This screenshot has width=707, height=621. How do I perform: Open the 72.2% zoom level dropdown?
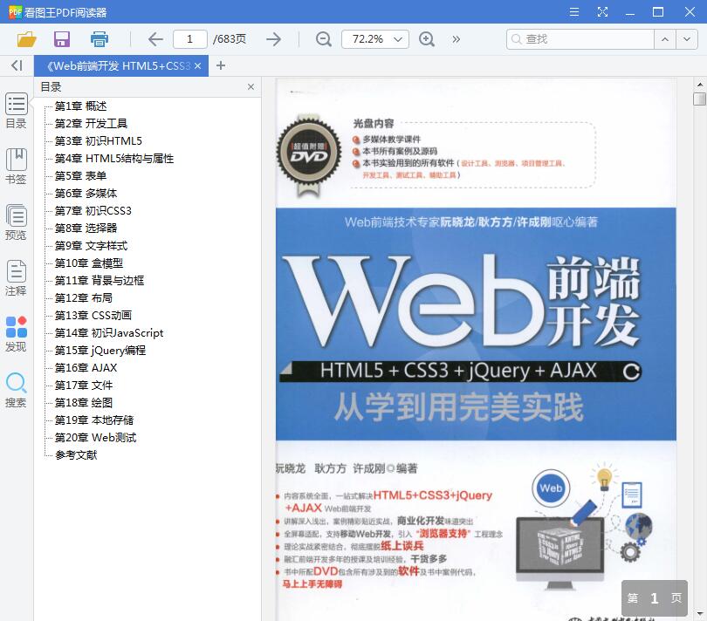(x=374, y=39)
